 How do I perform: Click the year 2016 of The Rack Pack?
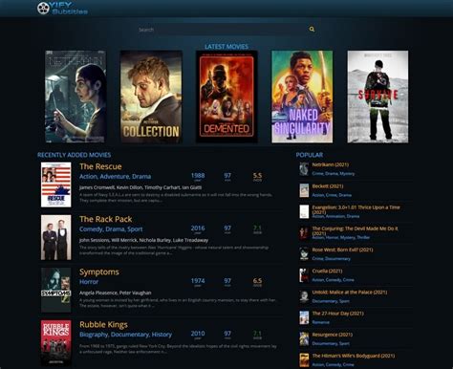(198, 228)
